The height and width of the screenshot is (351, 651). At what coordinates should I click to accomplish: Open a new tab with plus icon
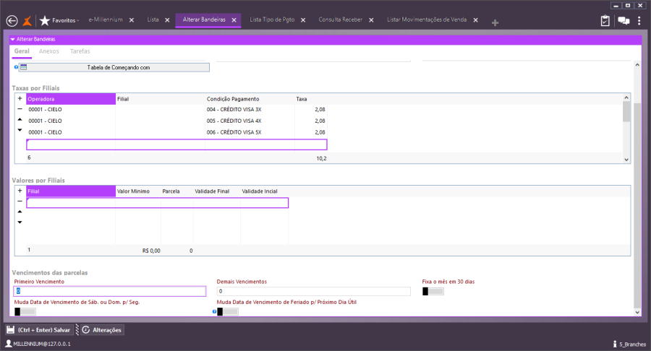pyautogui.click(x=495, y=23)
